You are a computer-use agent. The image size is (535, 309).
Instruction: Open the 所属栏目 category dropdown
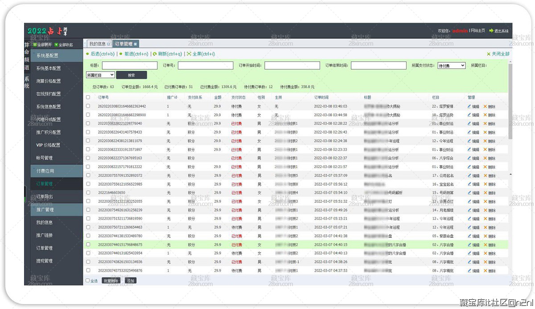100,75
